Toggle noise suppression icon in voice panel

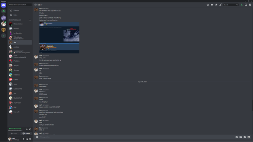26,129
